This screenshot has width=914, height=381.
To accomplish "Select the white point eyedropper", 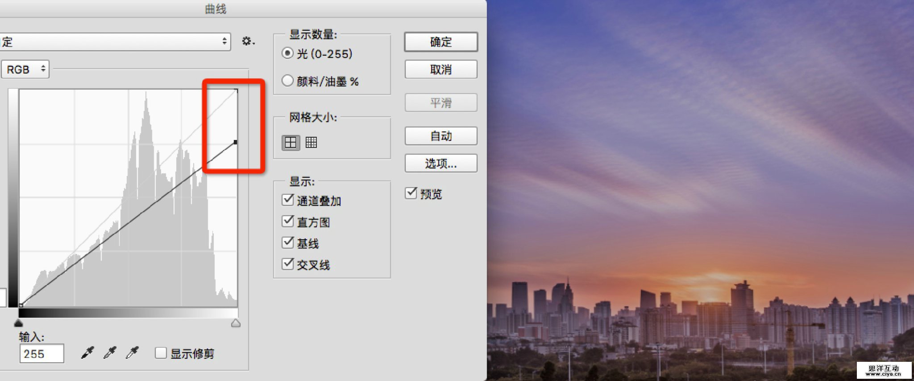I will coord(132,353).
